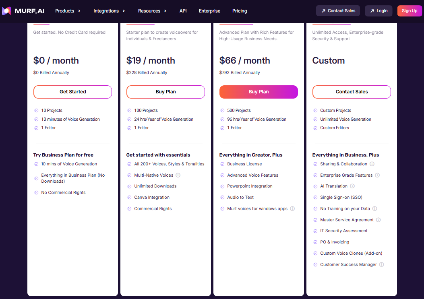The height and width of the screenshot is (299, 424).
Task: Click the checkmark beside Business License
Action: pyautogui.click(x=222, y=164)
